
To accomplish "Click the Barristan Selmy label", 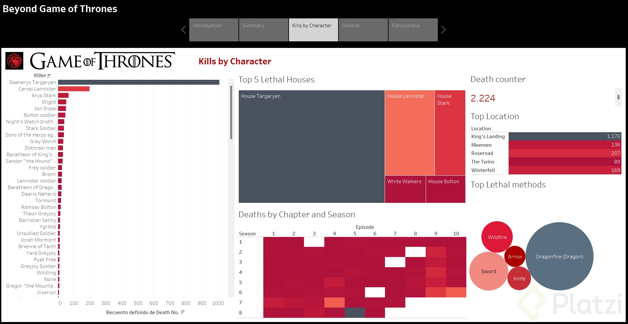I will pyautogui.click(x=37, y=220).
